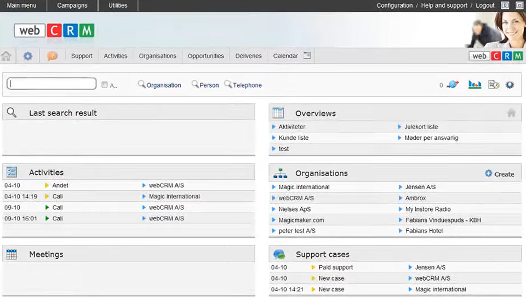
Task: Click into the search input field
Action: (x=52, y=84)
